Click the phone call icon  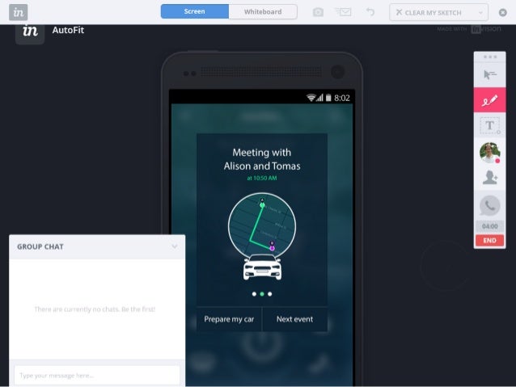(489, 206)
